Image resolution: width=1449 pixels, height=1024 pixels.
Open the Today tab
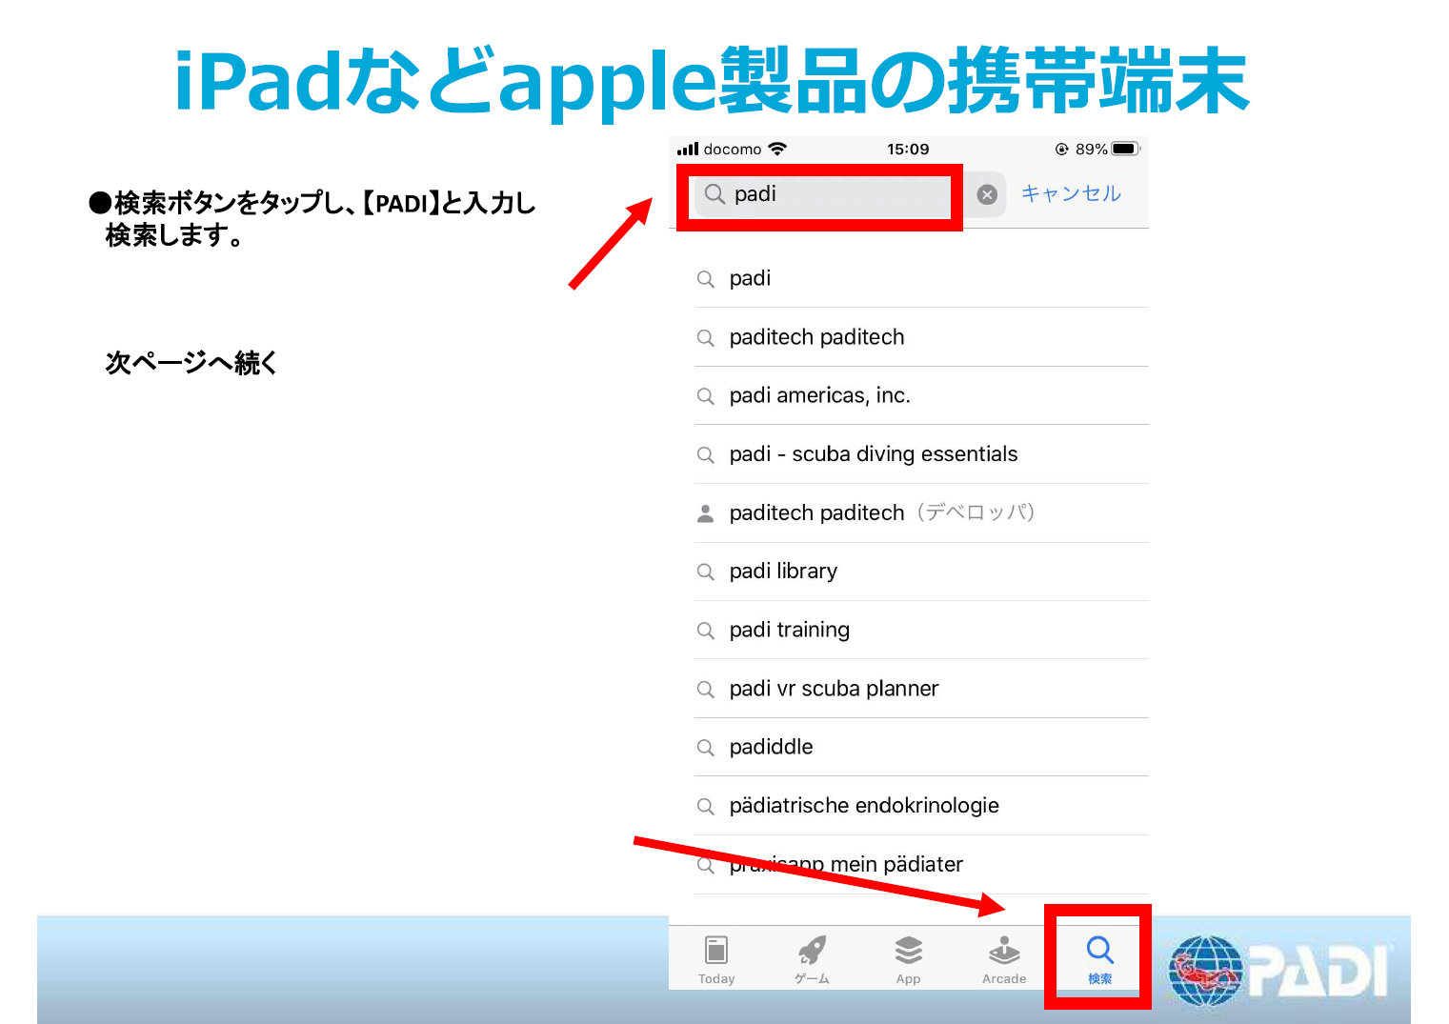pyautogui.click(x=716, y=960)
